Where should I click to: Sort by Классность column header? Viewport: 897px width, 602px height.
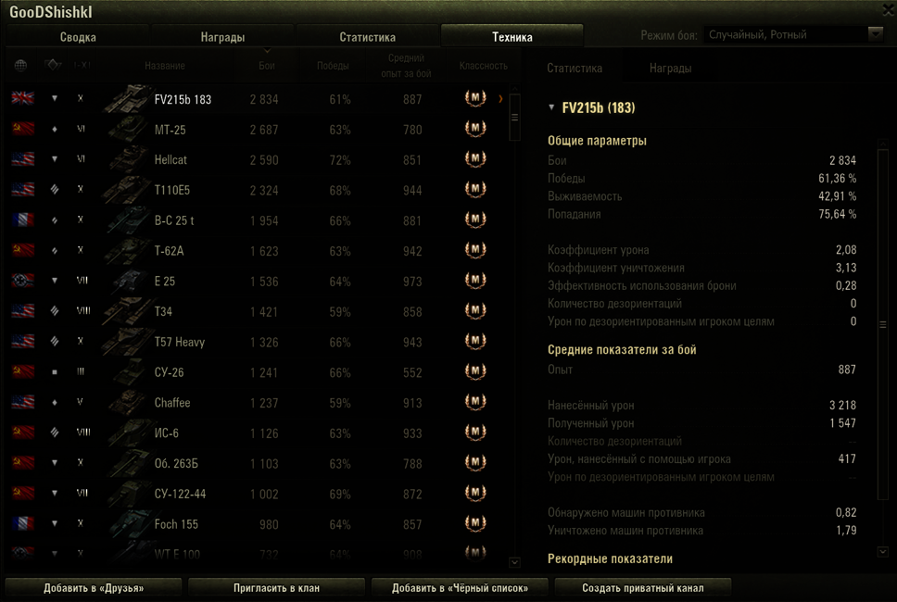(x=483, y=66)
